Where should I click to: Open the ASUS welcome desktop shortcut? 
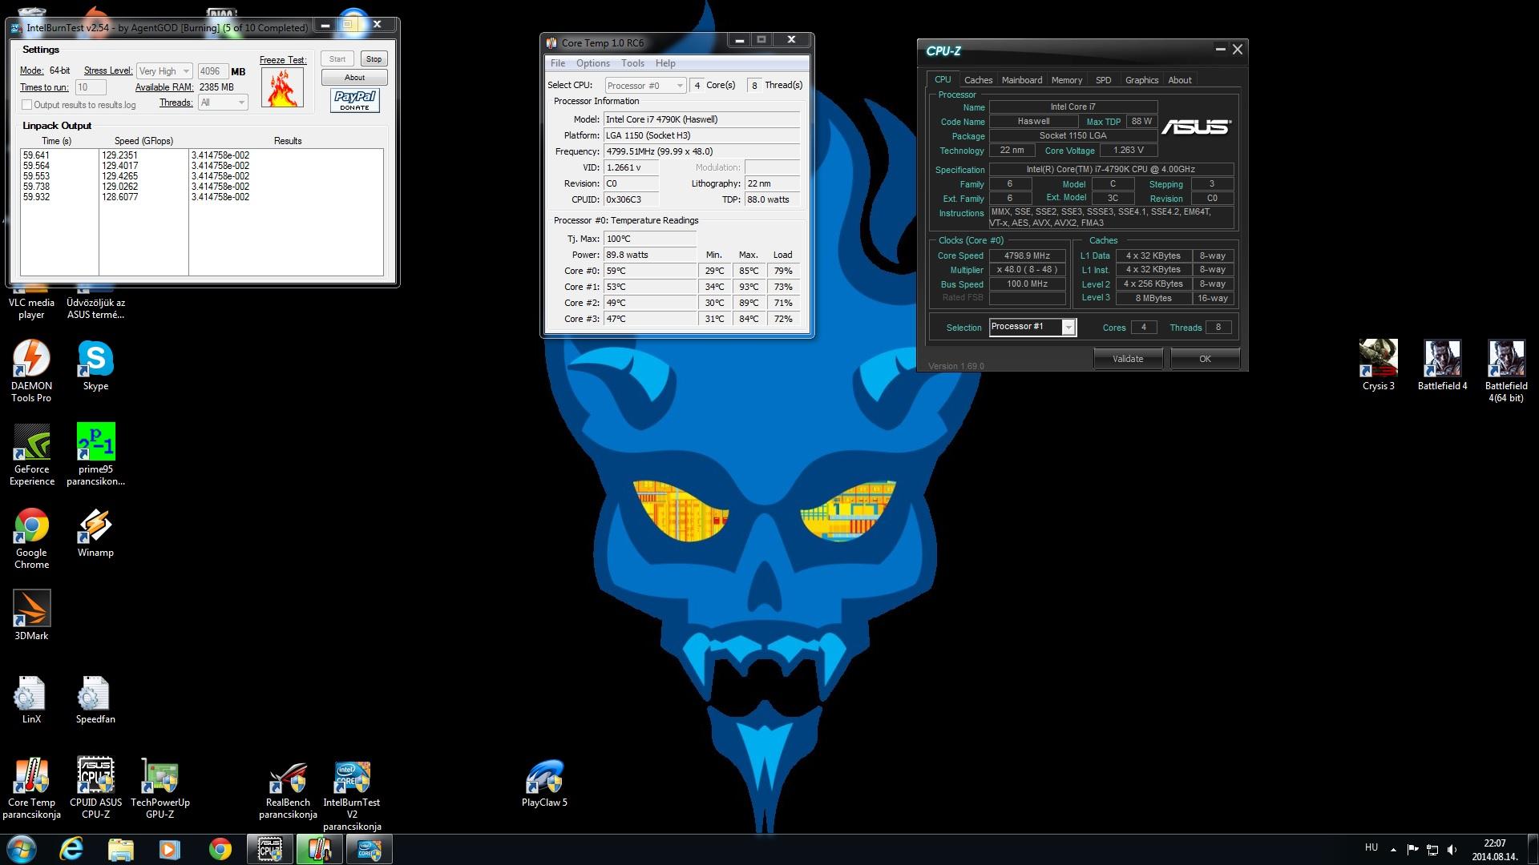[x=95, y=304]
